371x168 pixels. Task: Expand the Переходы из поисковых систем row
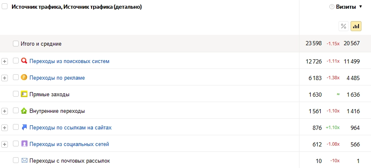coord(5,61)
